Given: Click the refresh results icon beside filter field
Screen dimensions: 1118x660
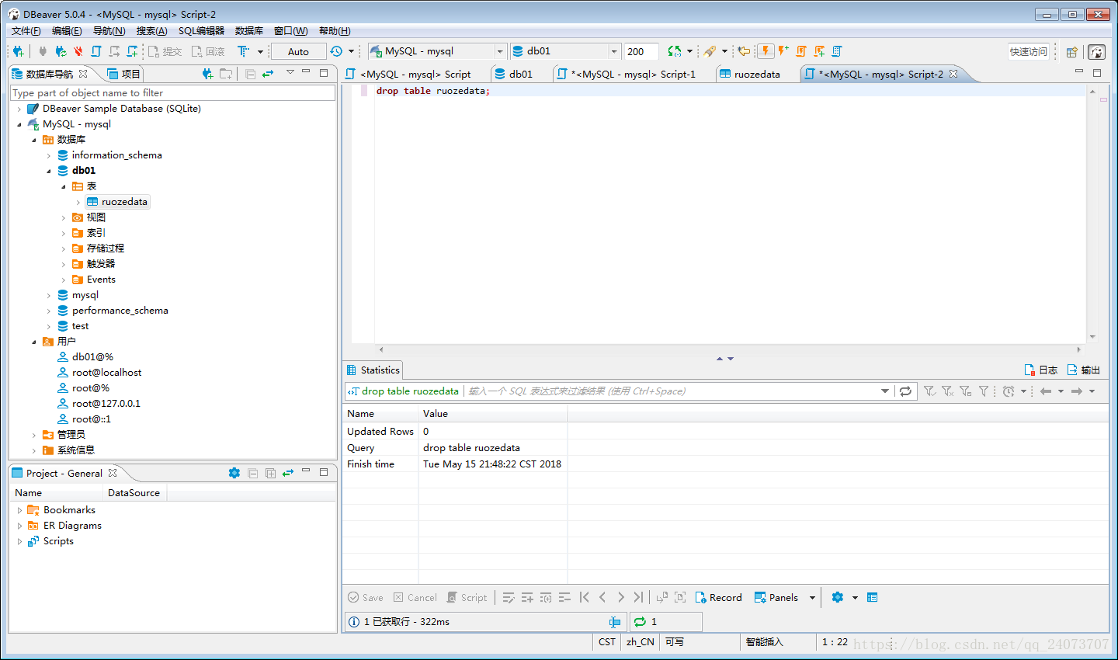Looking at the screenshot, I should [x=905, y=391].
